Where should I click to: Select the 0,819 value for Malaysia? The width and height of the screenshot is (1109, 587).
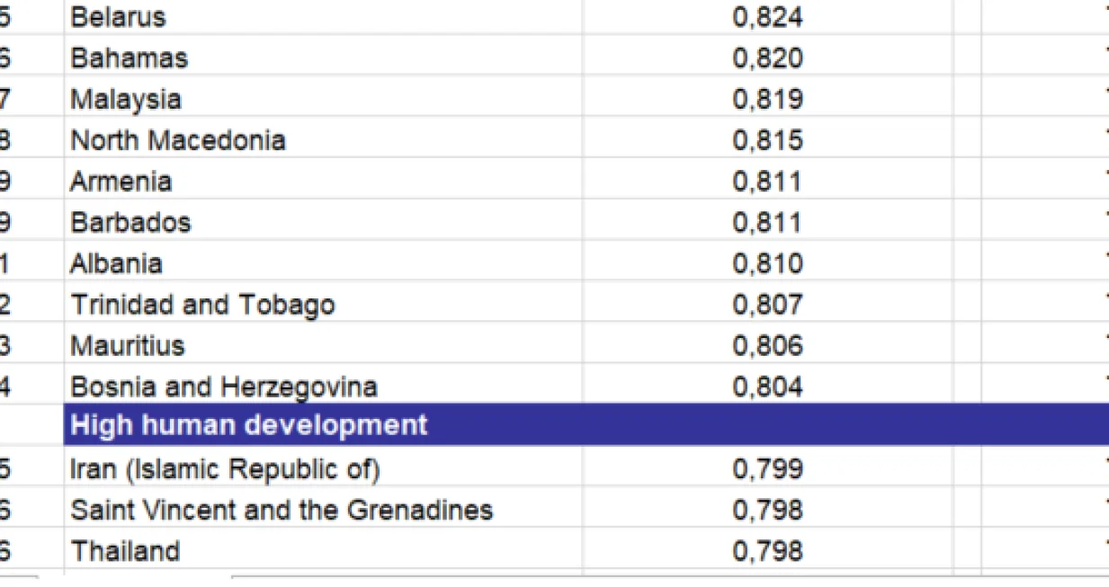pyautogui.click(x=767, y=99)
